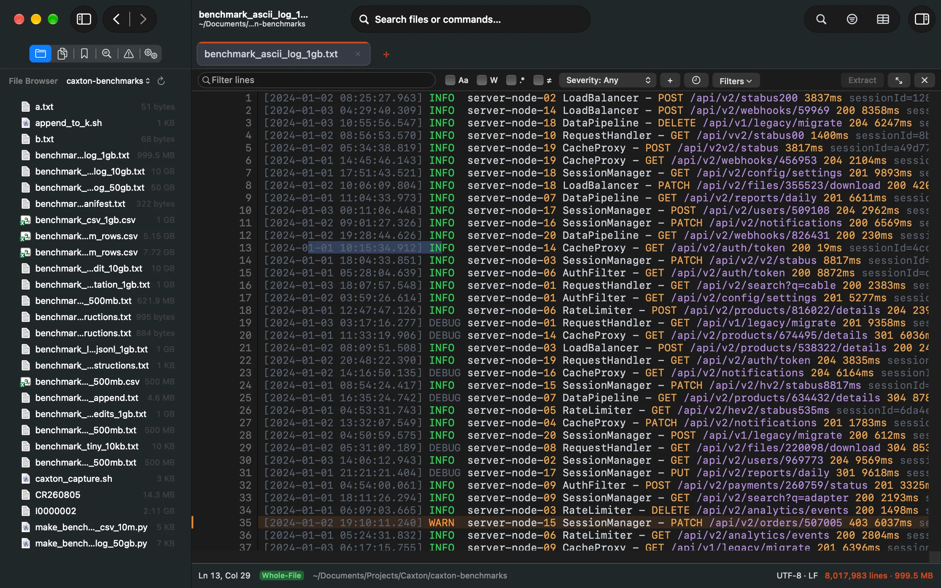941x588 pixels.
Task: Click the UTF-8 · LF encoding indicator
Action: tap(797, 576)
